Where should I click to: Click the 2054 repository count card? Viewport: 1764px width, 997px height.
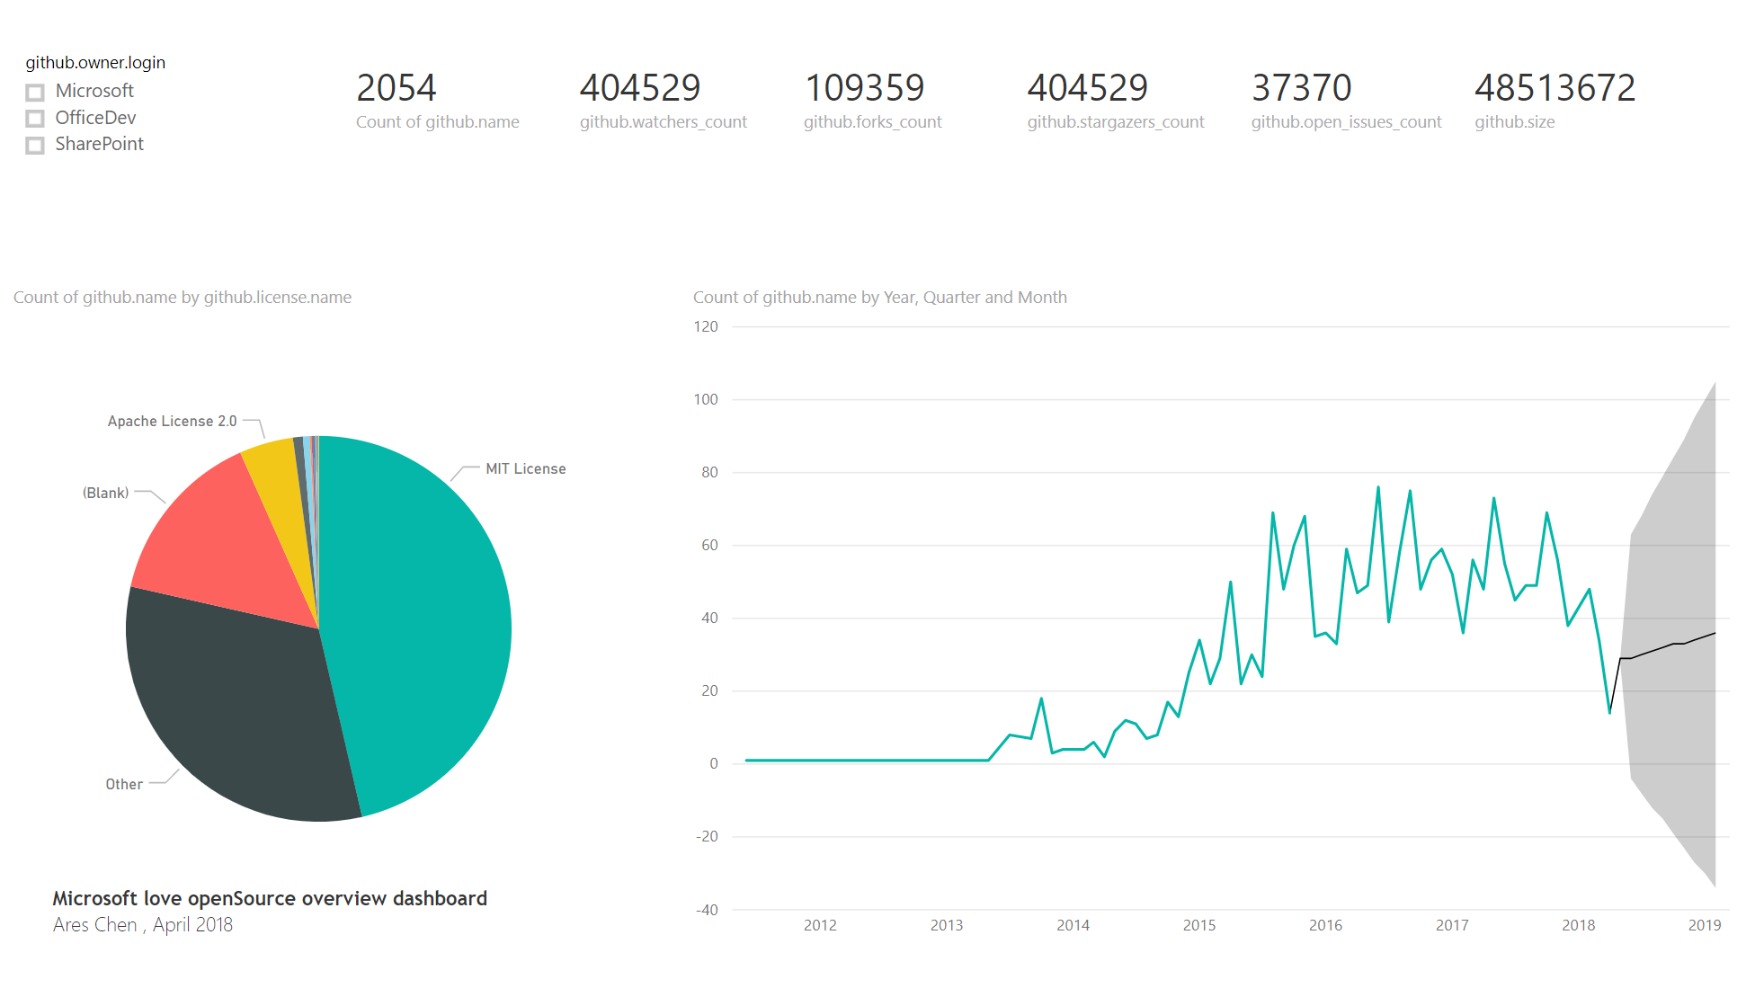[396, 88]
